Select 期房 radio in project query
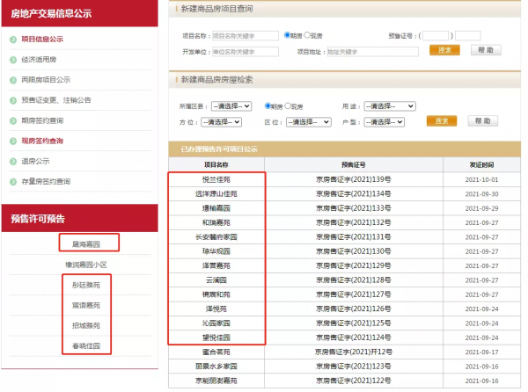The image size is (528, 392). pos(287,35)
